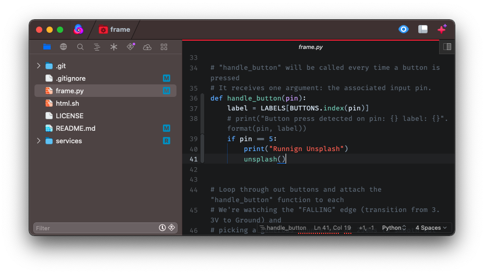Image resolution: width=484 pixels, height=274 pixels.
Task: Select the services folder row
Action: point(105,141)
